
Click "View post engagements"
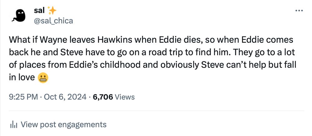(63, 125)
